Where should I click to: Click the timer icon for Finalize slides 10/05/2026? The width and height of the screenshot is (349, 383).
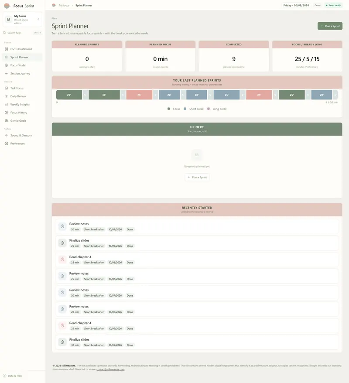62,342
